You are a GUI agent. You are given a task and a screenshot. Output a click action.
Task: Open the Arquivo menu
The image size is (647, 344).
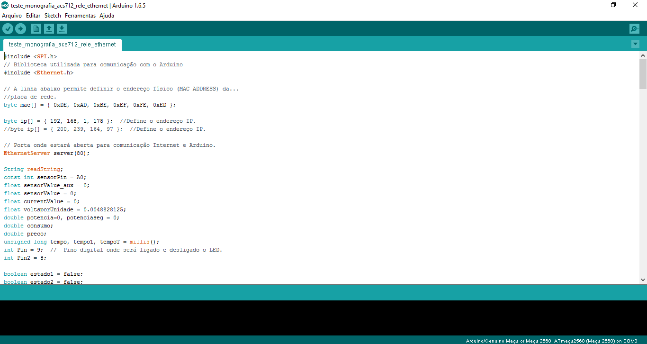[12, 16]
